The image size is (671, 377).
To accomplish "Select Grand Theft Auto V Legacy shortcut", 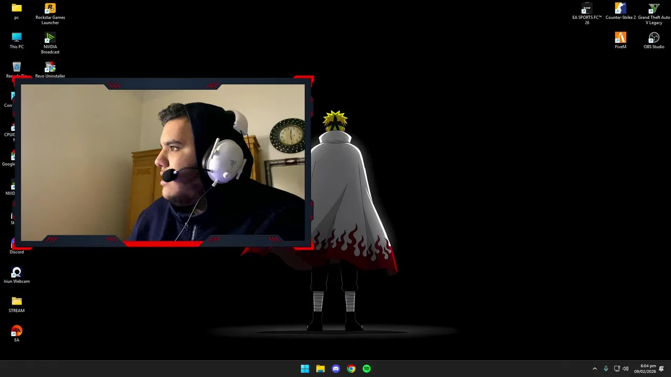I will pos(654,14).
